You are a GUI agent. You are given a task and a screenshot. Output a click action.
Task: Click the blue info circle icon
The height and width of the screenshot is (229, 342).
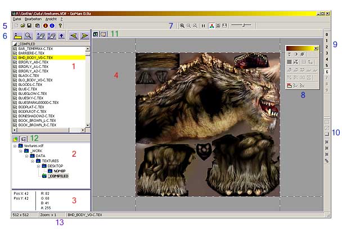tap(52, 26)
